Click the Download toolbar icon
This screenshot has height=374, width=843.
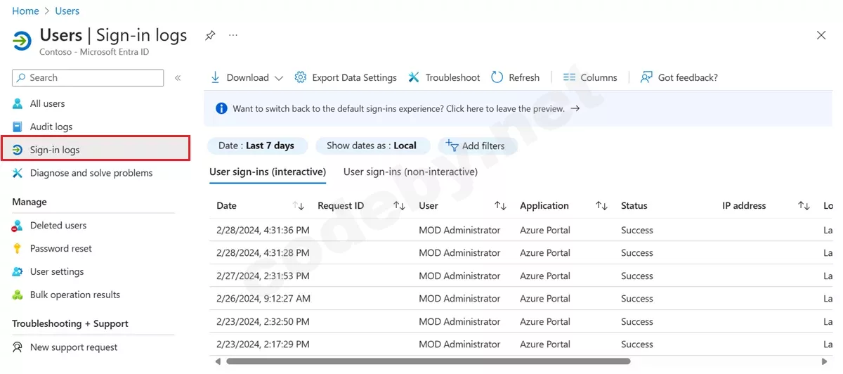pos(216,77)
